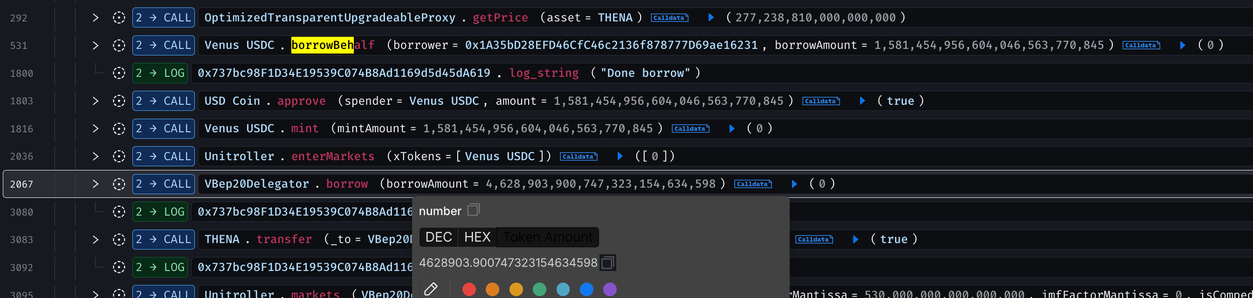The width and height of the screenshot is (1253, 298).
Task: Open Calldata for the enterMarkets call
Action: tap(578, 156)
